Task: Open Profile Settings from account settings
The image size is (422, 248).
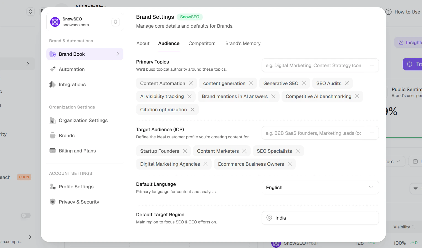Action: [x=76, y=187]
